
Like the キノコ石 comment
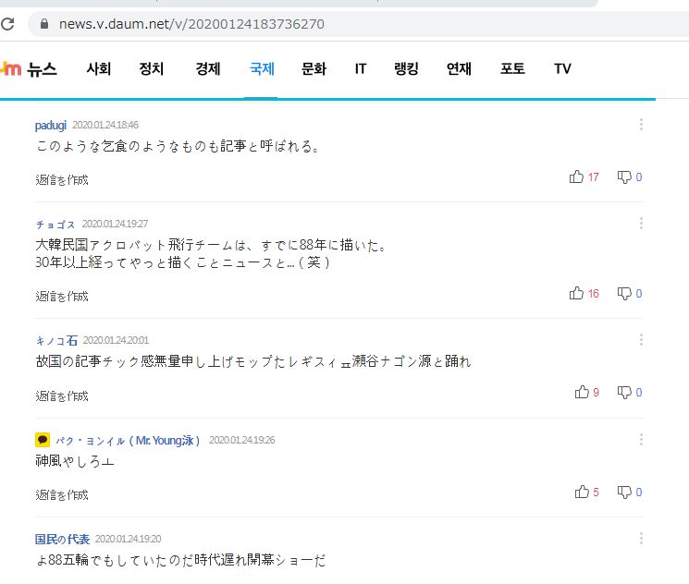click(582, 392)
